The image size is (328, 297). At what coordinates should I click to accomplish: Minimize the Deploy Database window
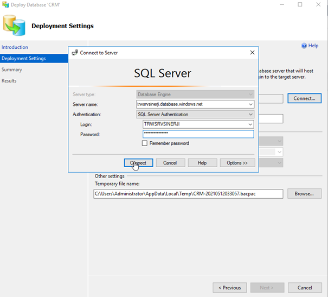click(282, 4)
